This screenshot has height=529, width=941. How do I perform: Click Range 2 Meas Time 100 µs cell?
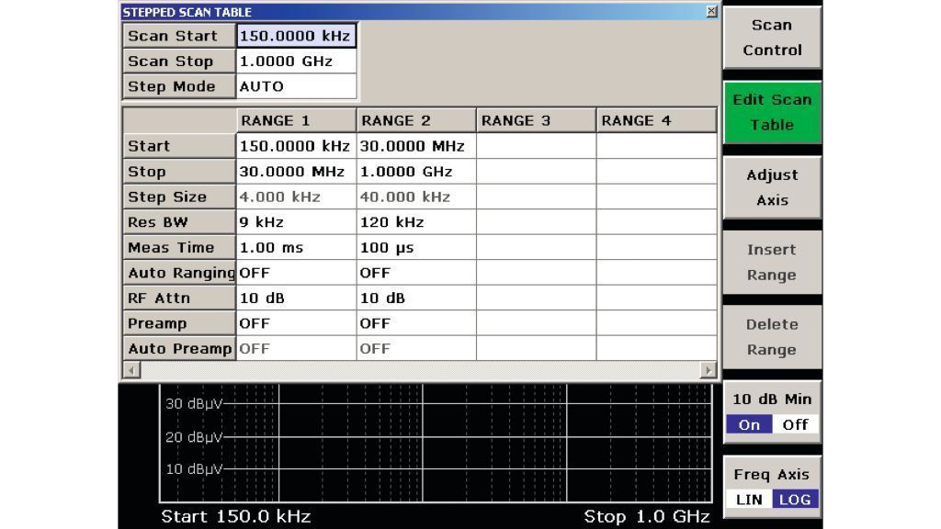click(x=415, y=248)
